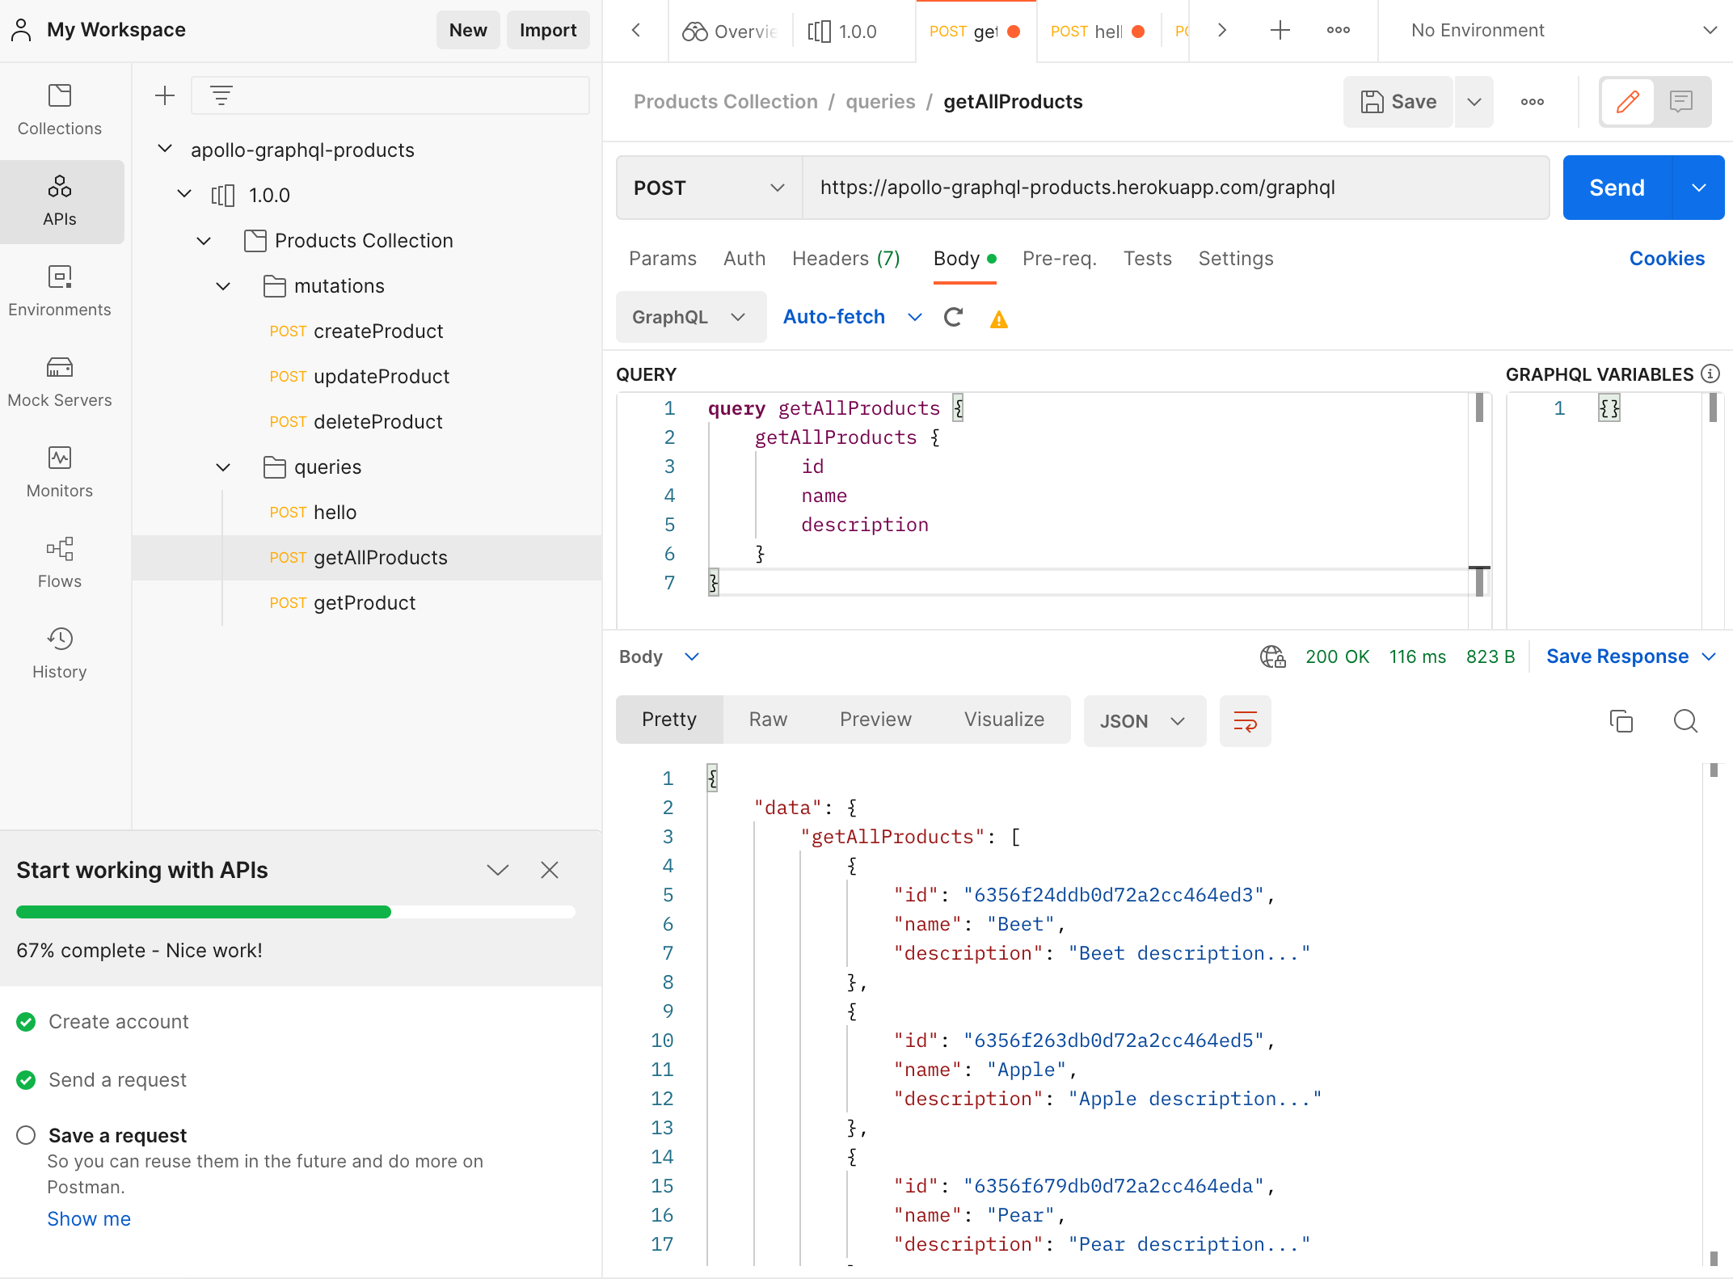The width and height of the screenshot is (1733, 1279).
Task: Open the POST method dropdown
Action: [x=708, y=188]
